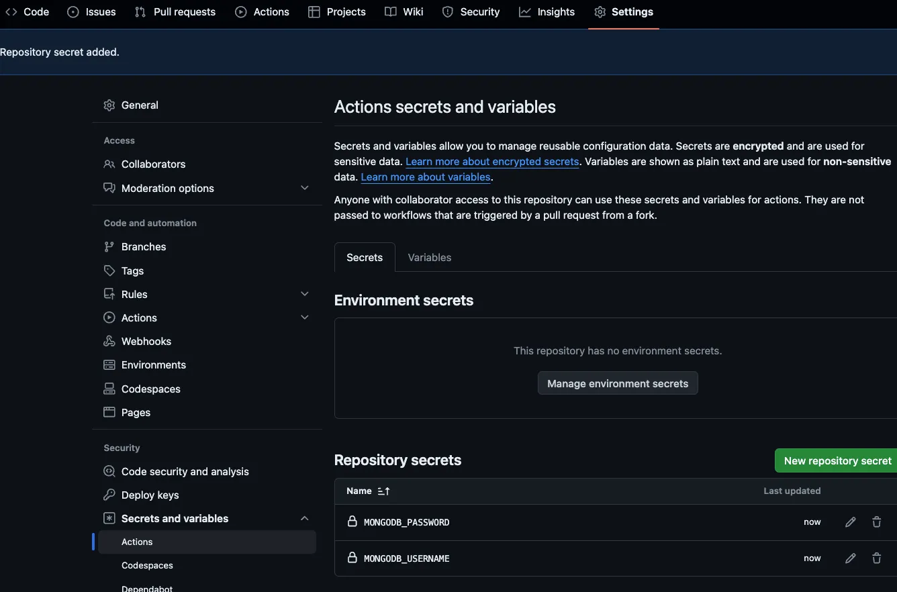This screenshot has height=592, width=897.
Task: Click the Repository secret added banner text
Action: point(60,52)
